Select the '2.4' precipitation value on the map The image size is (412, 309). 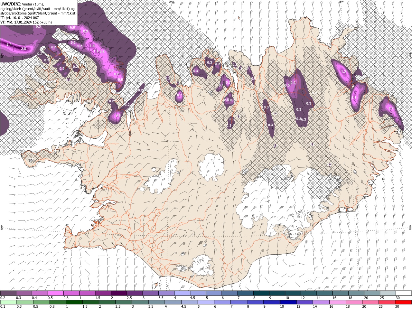pos(9,44)
